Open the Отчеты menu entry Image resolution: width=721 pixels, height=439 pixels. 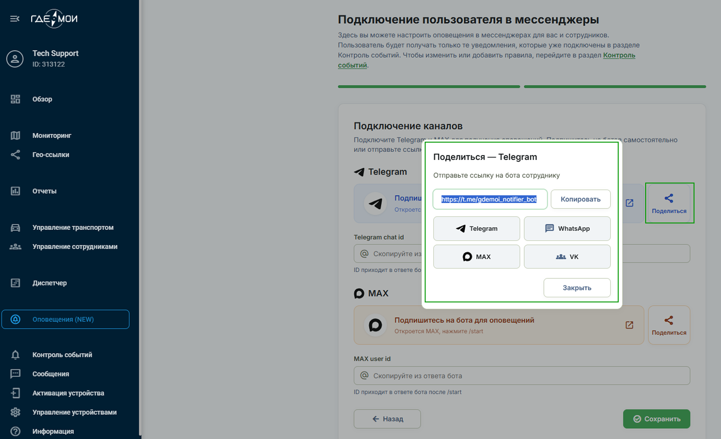(44, 191)
